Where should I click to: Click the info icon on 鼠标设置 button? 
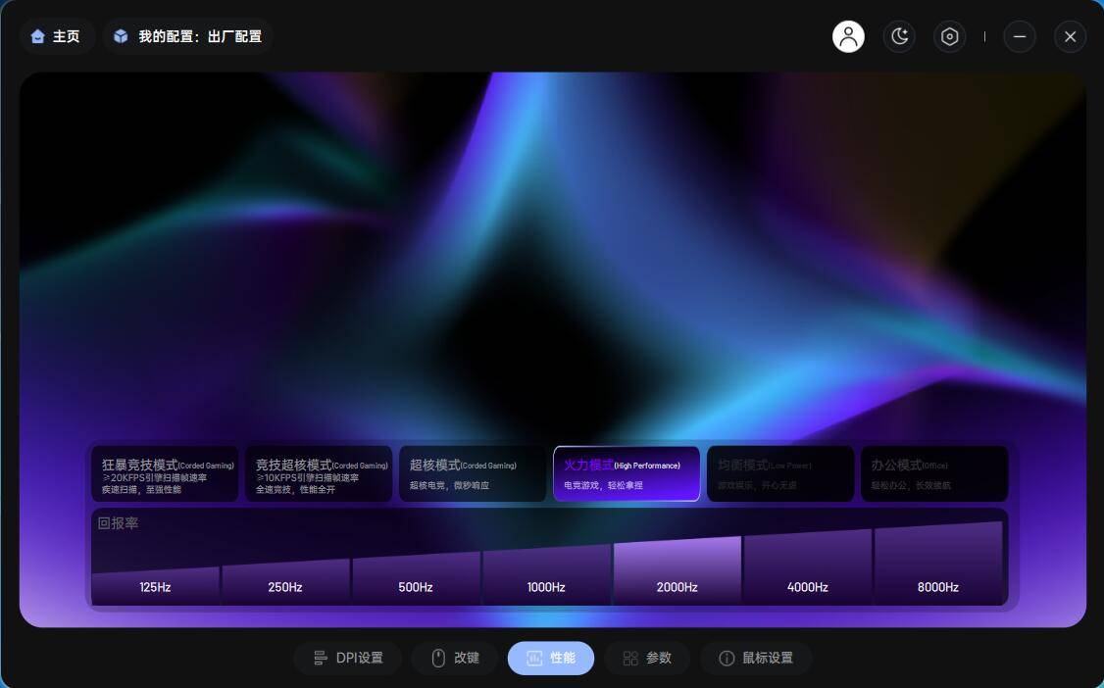(727, 658)
